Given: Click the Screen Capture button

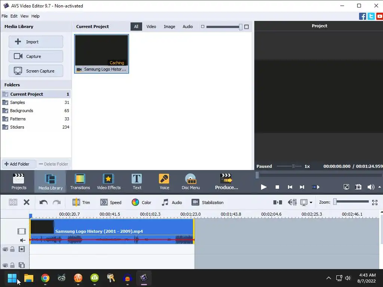Looking at the screenshot, I should pyautogui.click(x=36, y=71).
